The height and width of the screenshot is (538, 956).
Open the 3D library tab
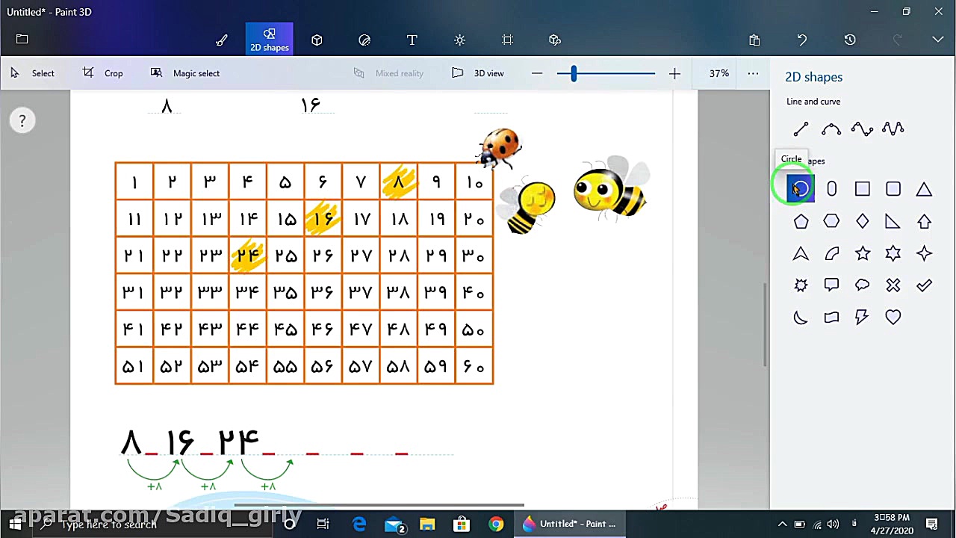point(554,40)
